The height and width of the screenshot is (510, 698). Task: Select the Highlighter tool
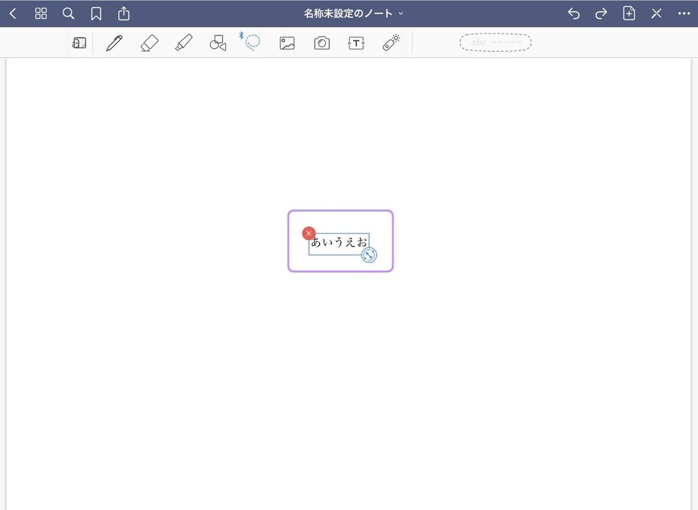(184, 43)
